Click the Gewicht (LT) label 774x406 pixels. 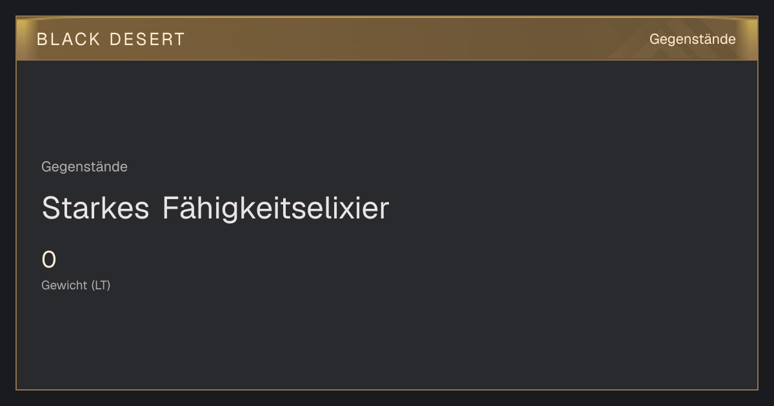tap(76, 285)
